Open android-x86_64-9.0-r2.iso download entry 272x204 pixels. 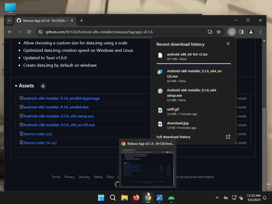193,57
